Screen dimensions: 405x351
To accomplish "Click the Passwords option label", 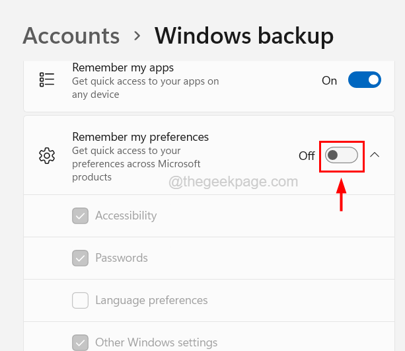I will pos(122,258).
